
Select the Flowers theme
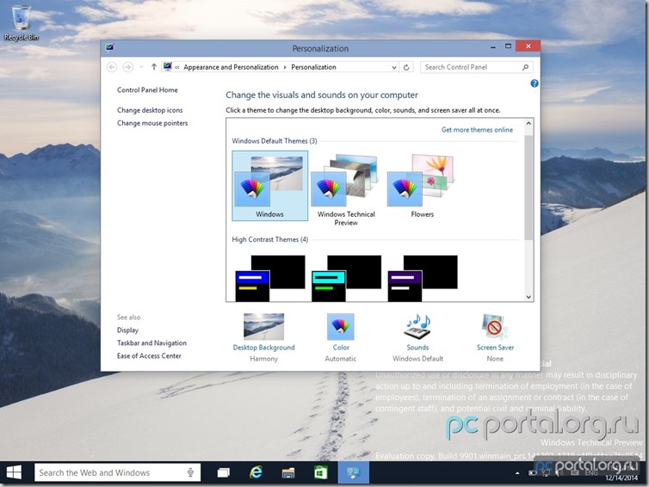tap(422, 186)
